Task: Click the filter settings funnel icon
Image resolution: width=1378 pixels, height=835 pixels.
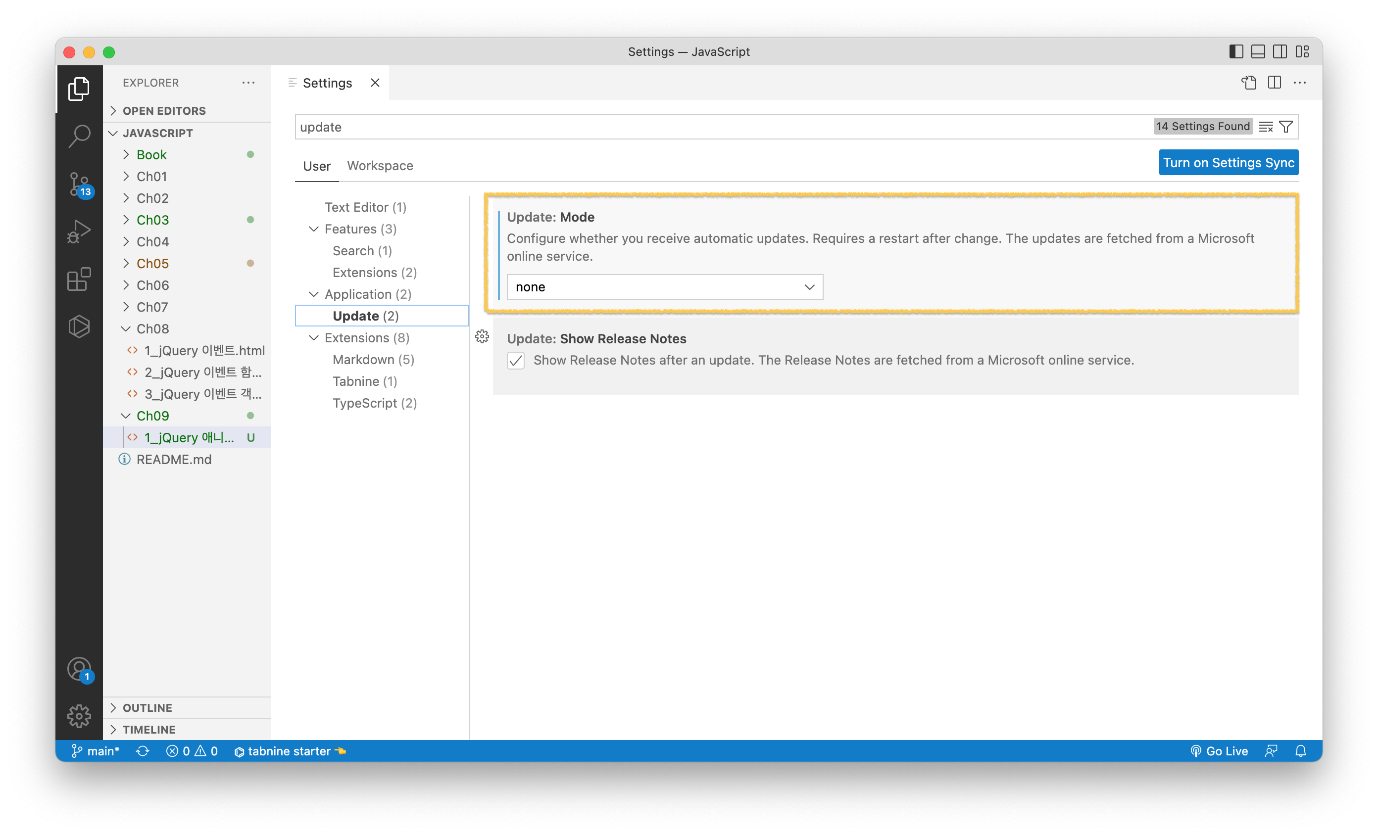Action: pyautogui.click(x=1286, y=127)
